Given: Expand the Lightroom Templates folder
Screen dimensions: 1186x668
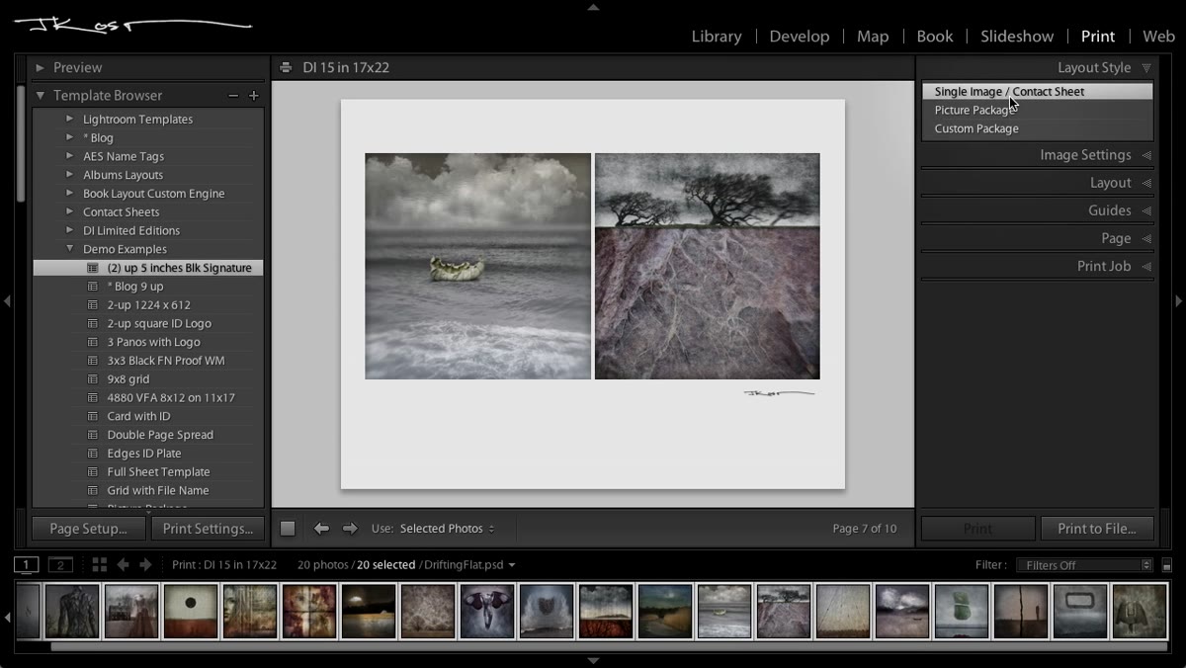Looking at the screenshot, I should pyautogui.click(x=70, y=120).
